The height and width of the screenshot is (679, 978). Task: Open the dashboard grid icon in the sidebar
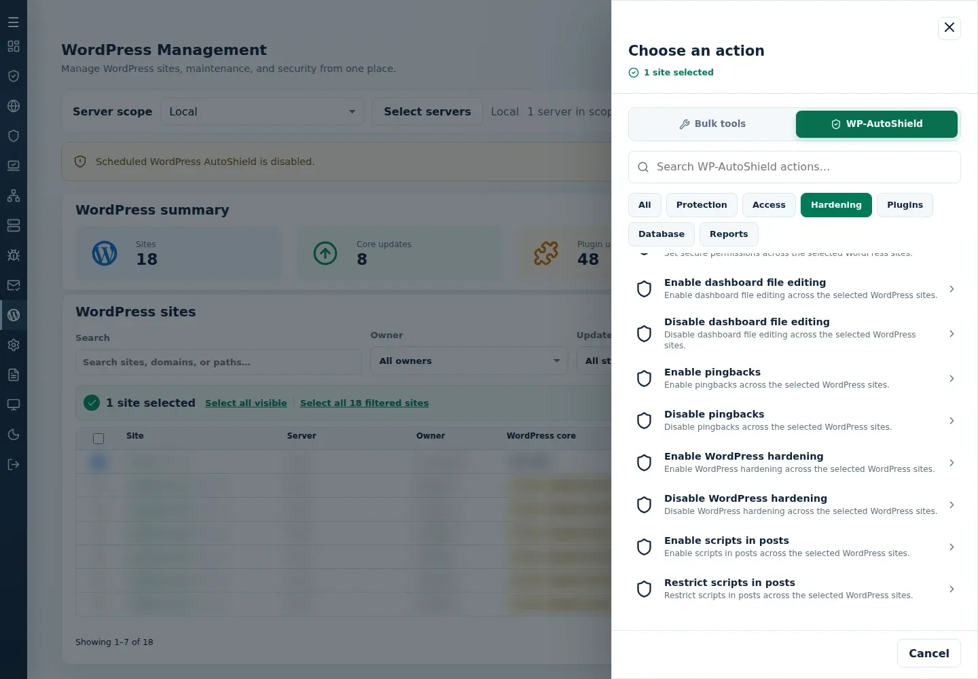14,46
